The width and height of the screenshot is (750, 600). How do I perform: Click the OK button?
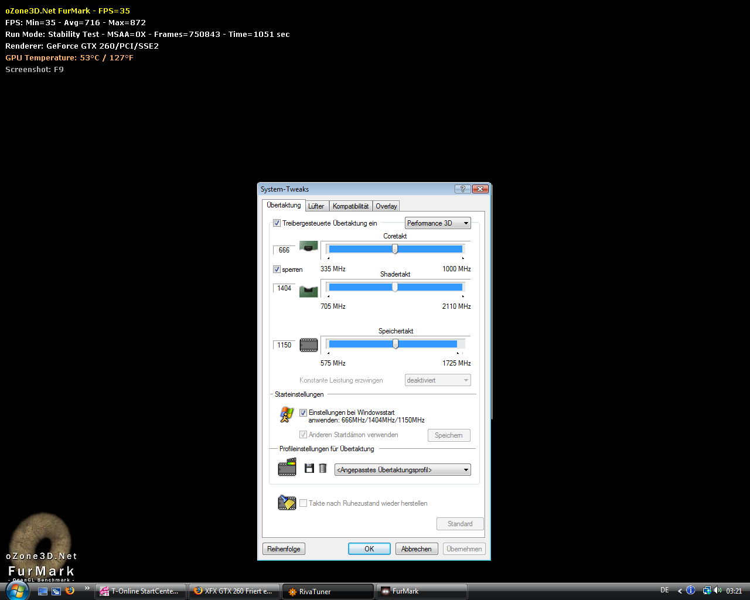(369, 549)
